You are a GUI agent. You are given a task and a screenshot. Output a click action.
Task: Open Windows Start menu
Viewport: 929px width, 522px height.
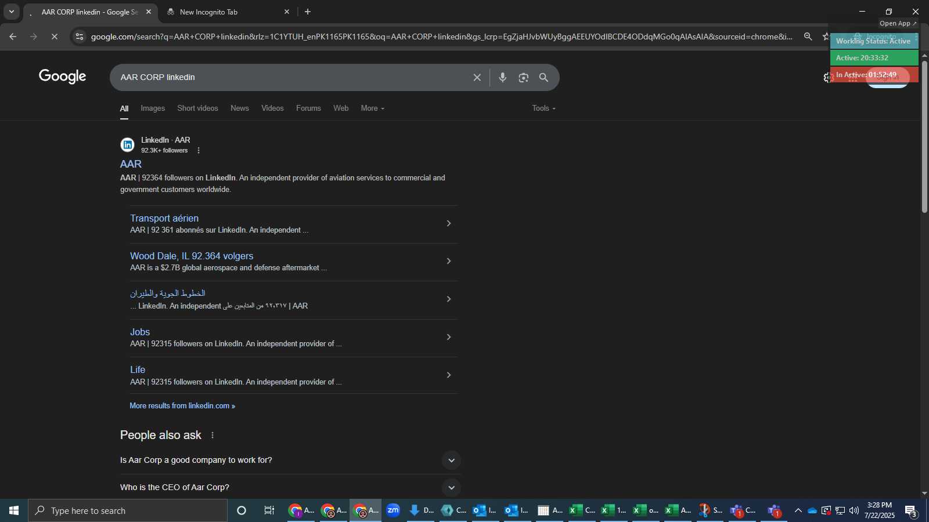(x=14, y=510)
